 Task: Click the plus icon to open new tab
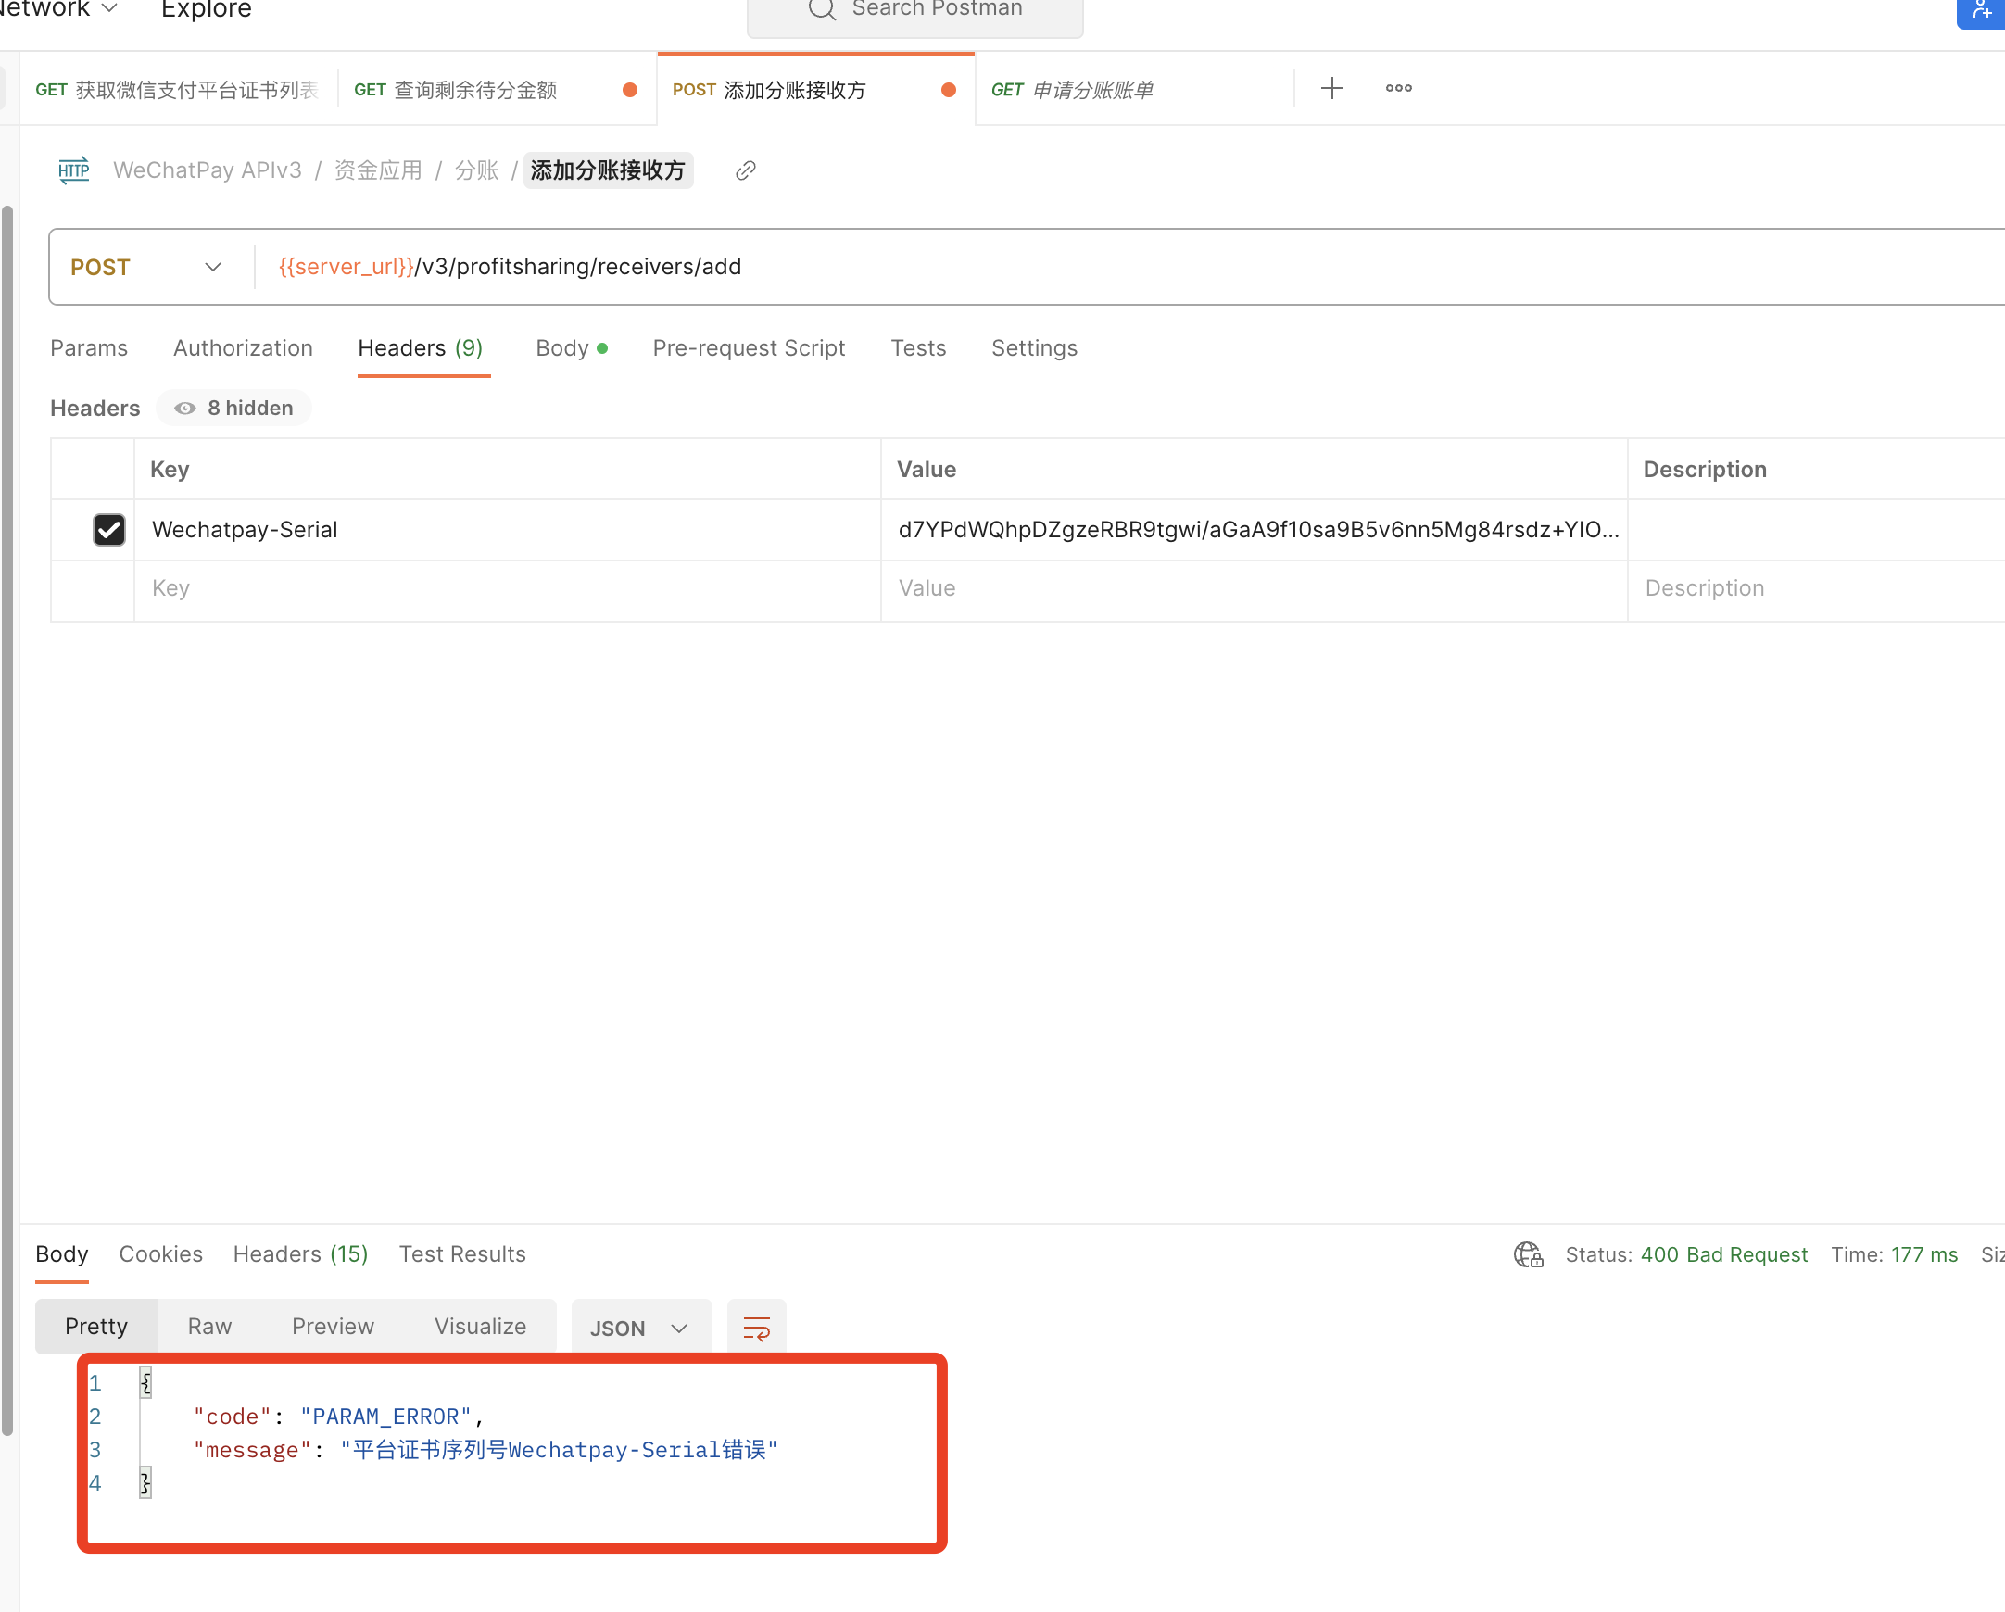[x=1331, y=88]
